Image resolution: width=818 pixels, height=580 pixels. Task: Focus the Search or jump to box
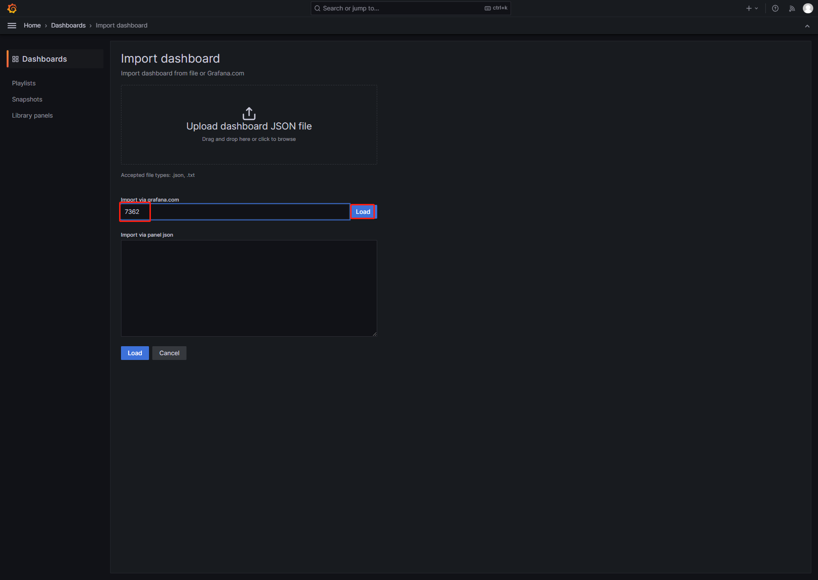coord(411,9)
